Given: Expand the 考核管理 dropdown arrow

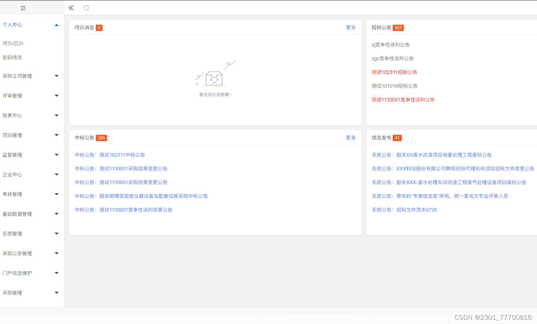Looking at the screenshot, I should tap(56, 194).
